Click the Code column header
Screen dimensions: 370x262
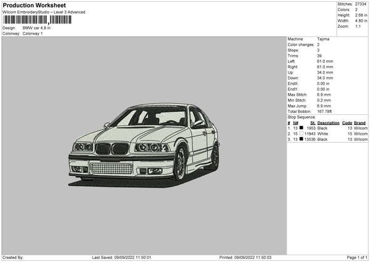point(347,122)
